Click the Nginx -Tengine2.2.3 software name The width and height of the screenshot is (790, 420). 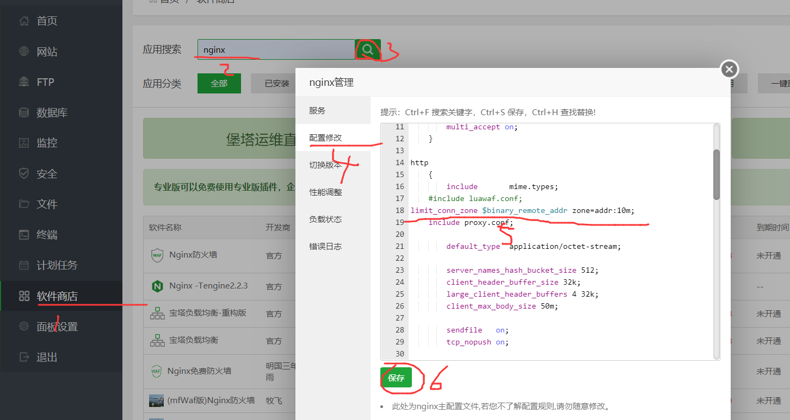(x=208, y=286)
